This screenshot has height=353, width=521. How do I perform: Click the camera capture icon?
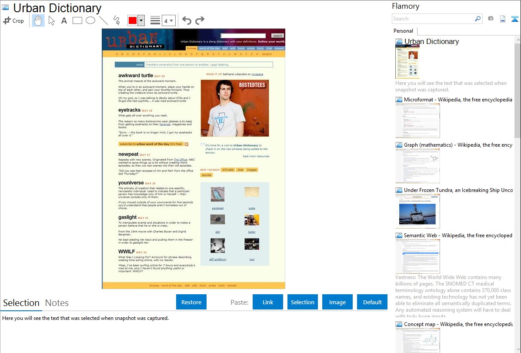(491, 19)
